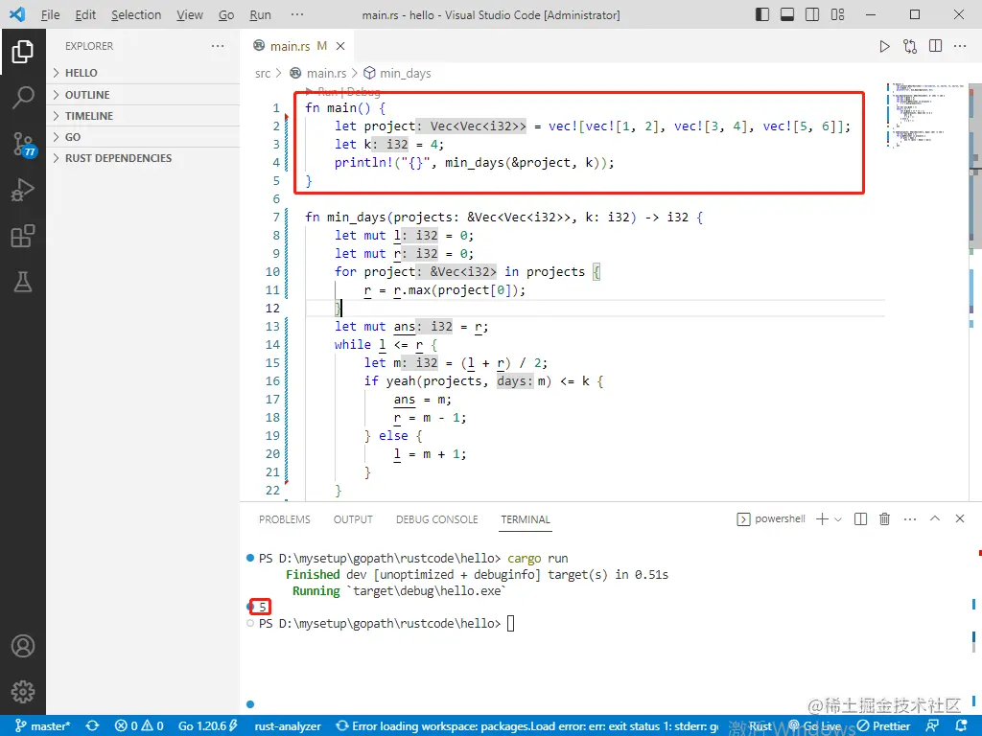Open the View menu
The height and width of the screenshot is (736, 982).
coord(189,14)
